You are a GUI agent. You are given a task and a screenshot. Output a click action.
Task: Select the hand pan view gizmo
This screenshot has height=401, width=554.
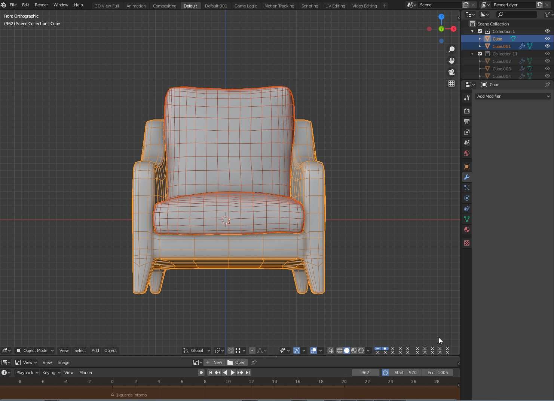[452, 61]
